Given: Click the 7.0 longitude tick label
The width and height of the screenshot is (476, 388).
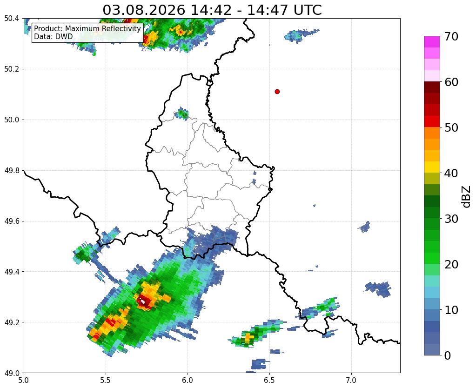Looking at the screenshot, I should point(352,380).
